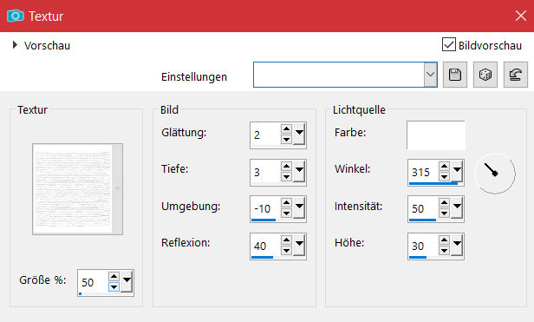
Task: Click the Winkel angle dial control
Action: 495,174
